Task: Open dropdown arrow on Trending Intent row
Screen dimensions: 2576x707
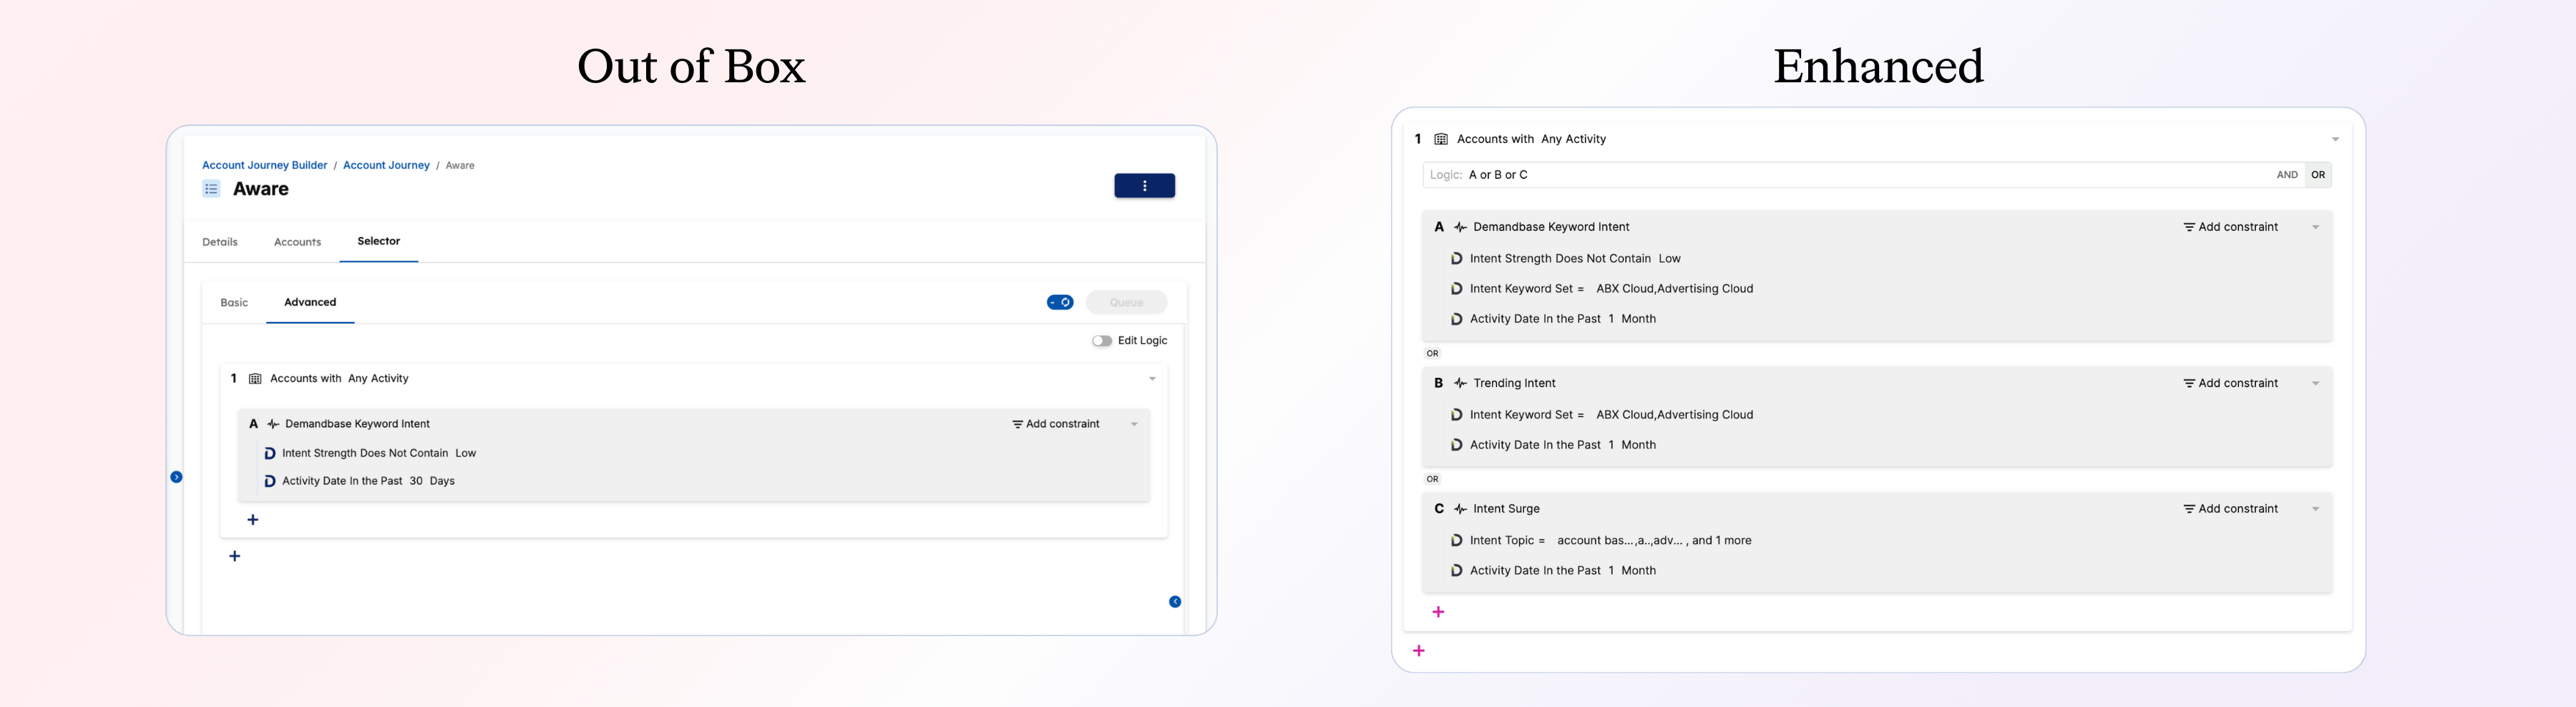Action: 2314,384
